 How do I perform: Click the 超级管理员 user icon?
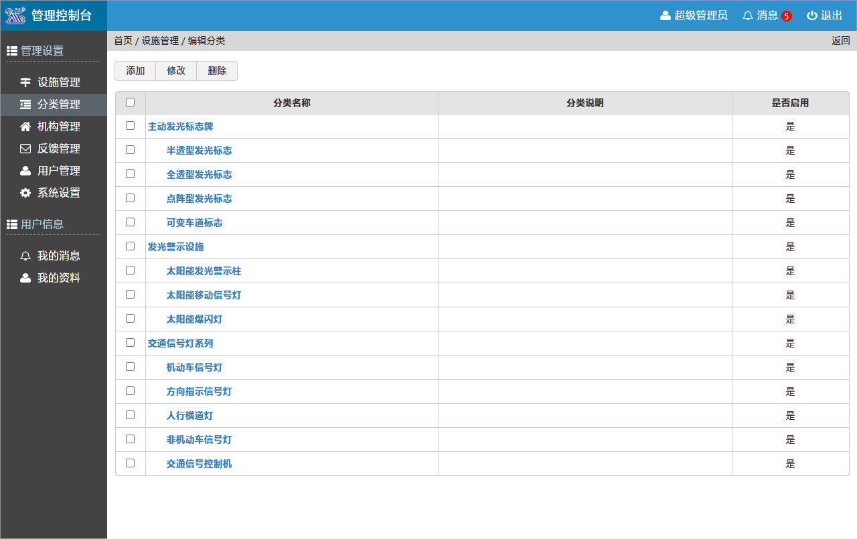click(666, 15)
